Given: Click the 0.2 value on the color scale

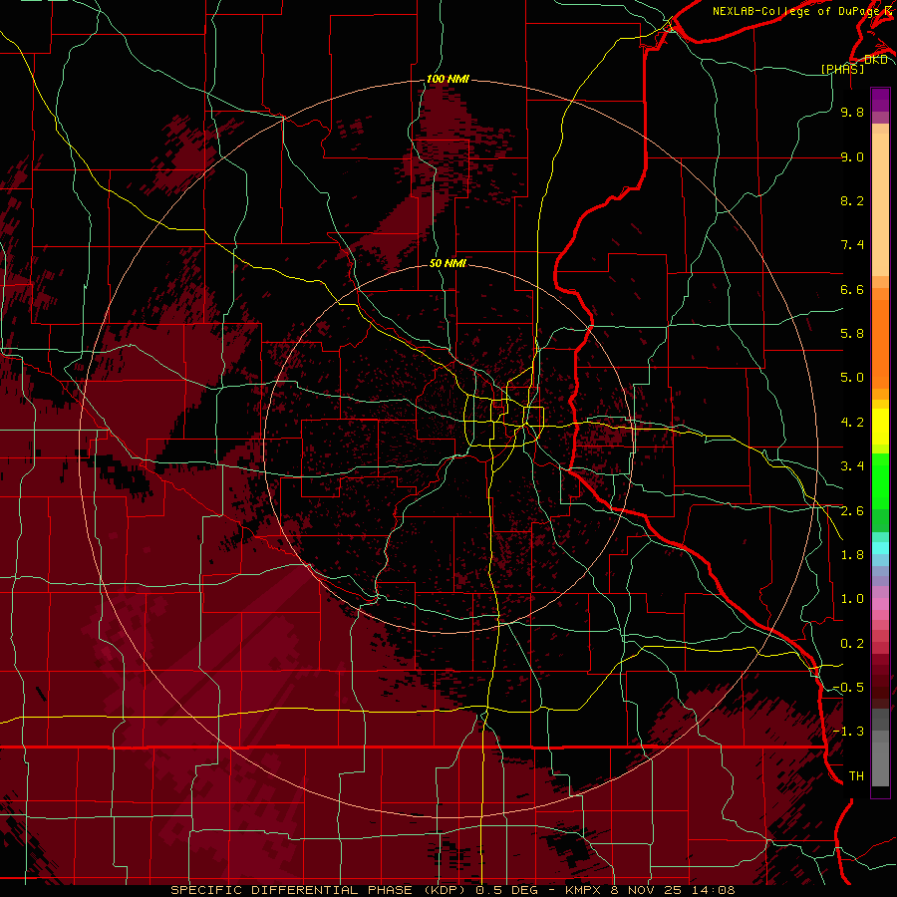Looking at the screenshot, I should (x=852, y=644).
